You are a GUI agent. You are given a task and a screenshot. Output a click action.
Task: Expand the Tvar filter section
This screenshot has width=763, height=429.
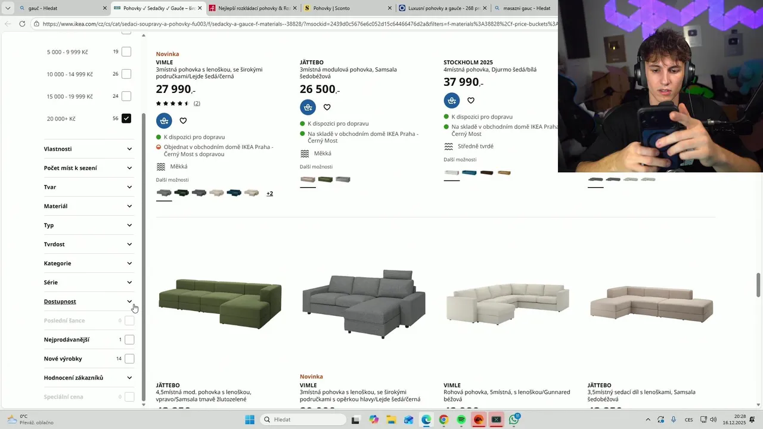coord(88,187)
